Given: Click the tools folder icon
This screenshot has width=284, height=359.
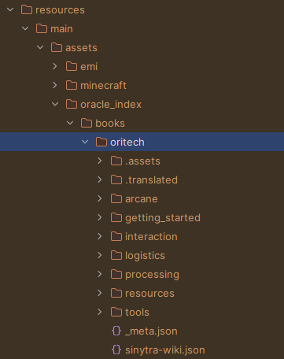Looking at the screenshot, I should (x=116, y=312).
